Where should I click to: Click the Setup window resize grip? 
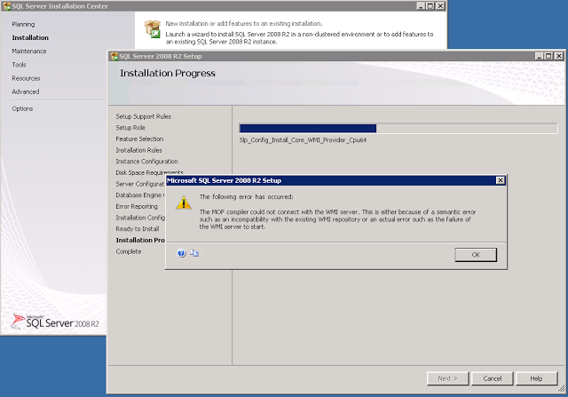click(x=561, y=389)
